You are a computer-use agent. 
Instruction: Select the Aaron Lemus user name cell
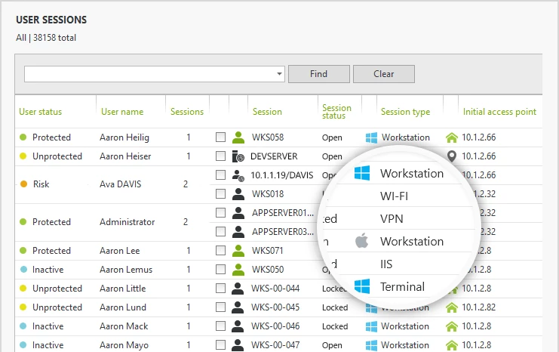click(x=126, y=270)
